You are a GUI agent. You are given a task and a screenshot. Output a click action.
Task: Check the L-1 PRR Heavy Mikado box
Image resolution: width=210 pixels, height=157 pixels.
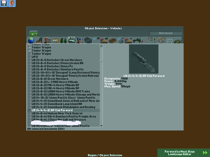pos(29,82)
